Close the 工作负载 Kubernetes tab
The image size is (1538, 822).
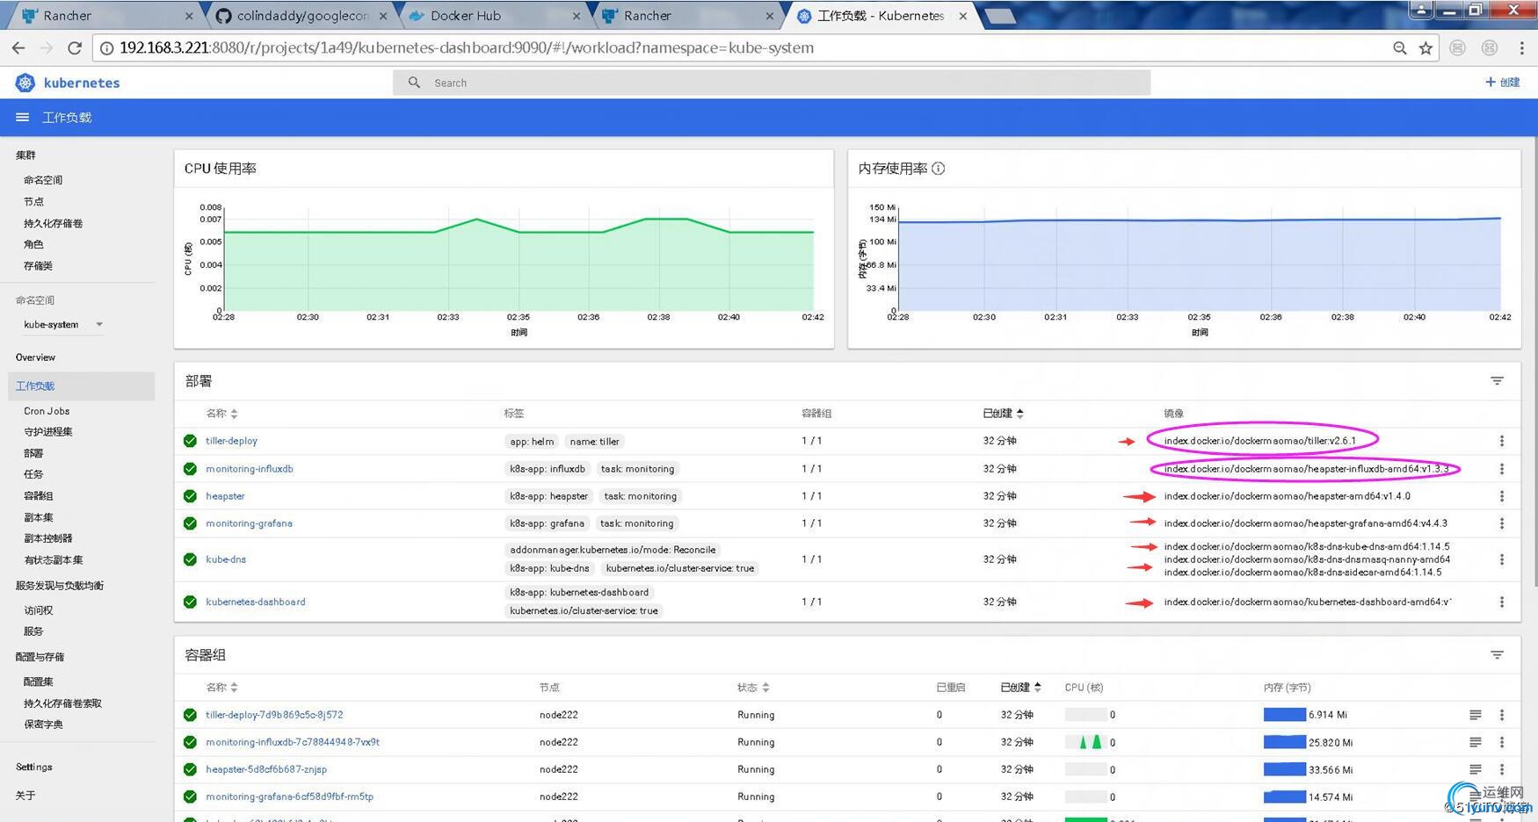962,16
